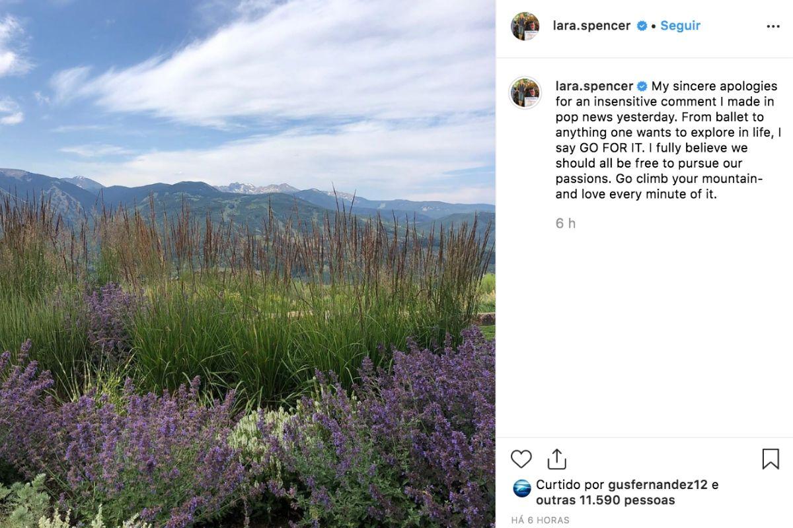The width and height of the screenshot is (793, 528).
Task: Click the purple lavender flowers in the photo
Action: click(x=397, y=409)
